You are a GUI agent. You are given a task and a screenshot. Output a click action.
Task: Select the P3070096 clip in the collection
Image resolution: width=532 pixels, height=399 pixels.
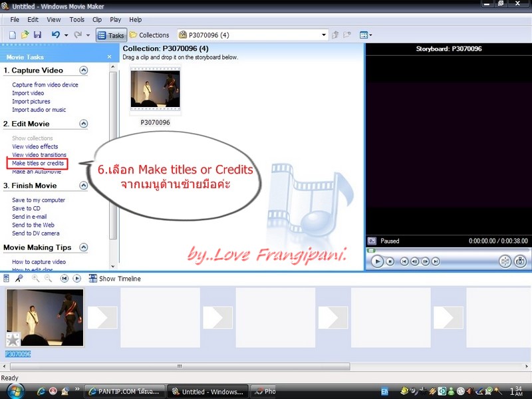coord(156,89)
